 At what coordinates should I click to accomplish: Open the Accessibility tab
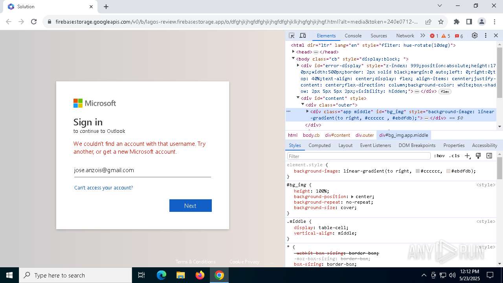485,145
